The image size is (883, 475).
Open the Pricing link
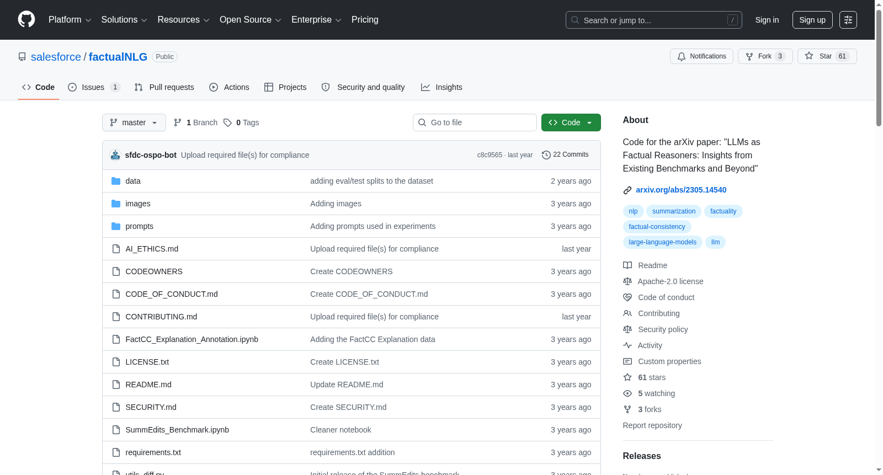tap(365, 20)
